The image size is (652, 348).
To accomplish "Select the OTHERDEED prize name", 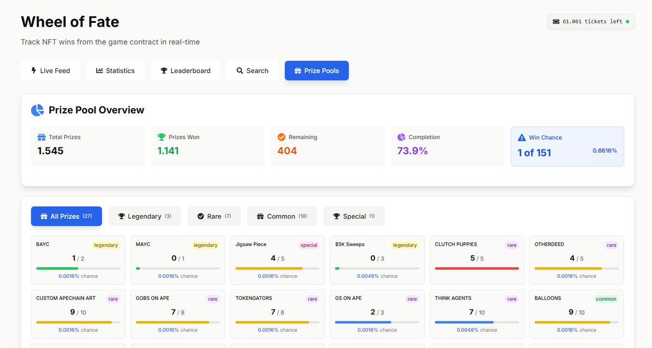I will click(x=549, y=244).
